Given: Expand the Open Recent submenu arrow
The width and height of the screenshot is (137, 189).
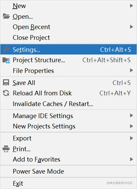Looking at the screenshot, I should pos(131,27).
